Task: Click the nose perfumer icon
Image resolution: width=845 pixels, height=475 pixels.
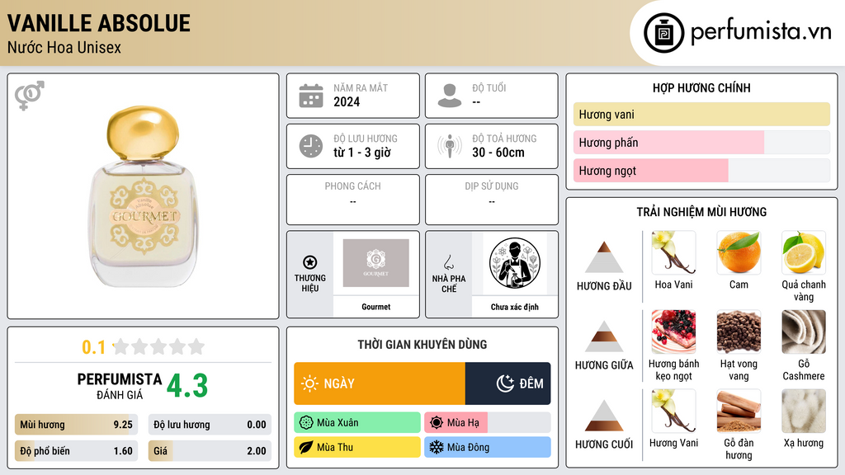Action: pos(448,262)
